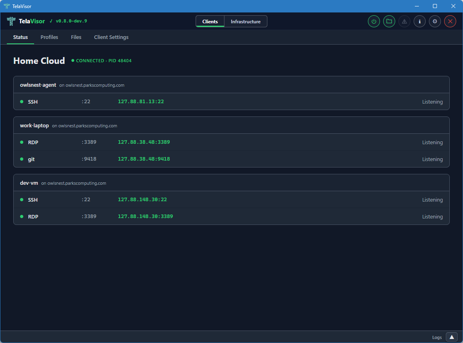Toggle the git status indicator on work-laptop
This screenshot has width=463, height=343.
[21, 159]
